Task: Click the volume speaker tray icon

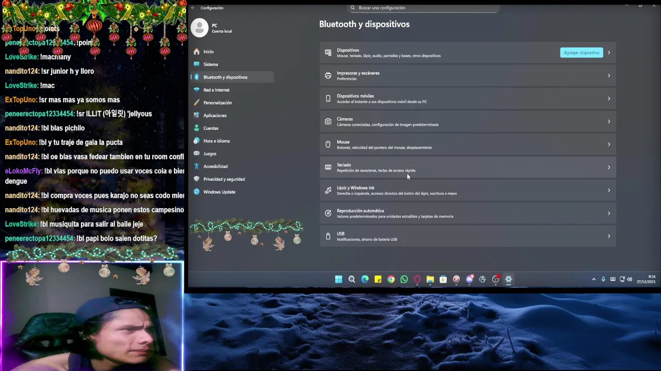Action: pyautogui.click(x=629, y=279)
